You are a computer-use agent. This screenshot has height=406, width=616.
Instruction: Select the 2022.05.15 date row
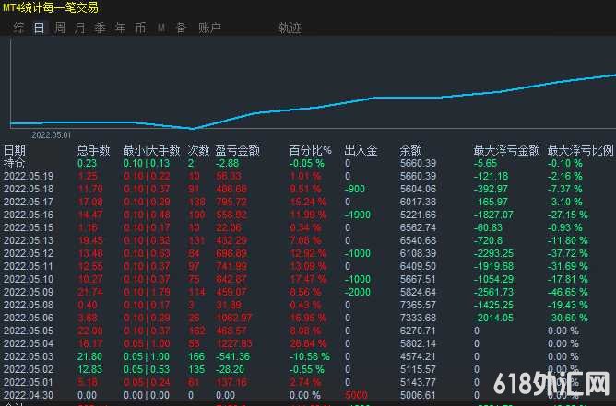tap(29, 227)
